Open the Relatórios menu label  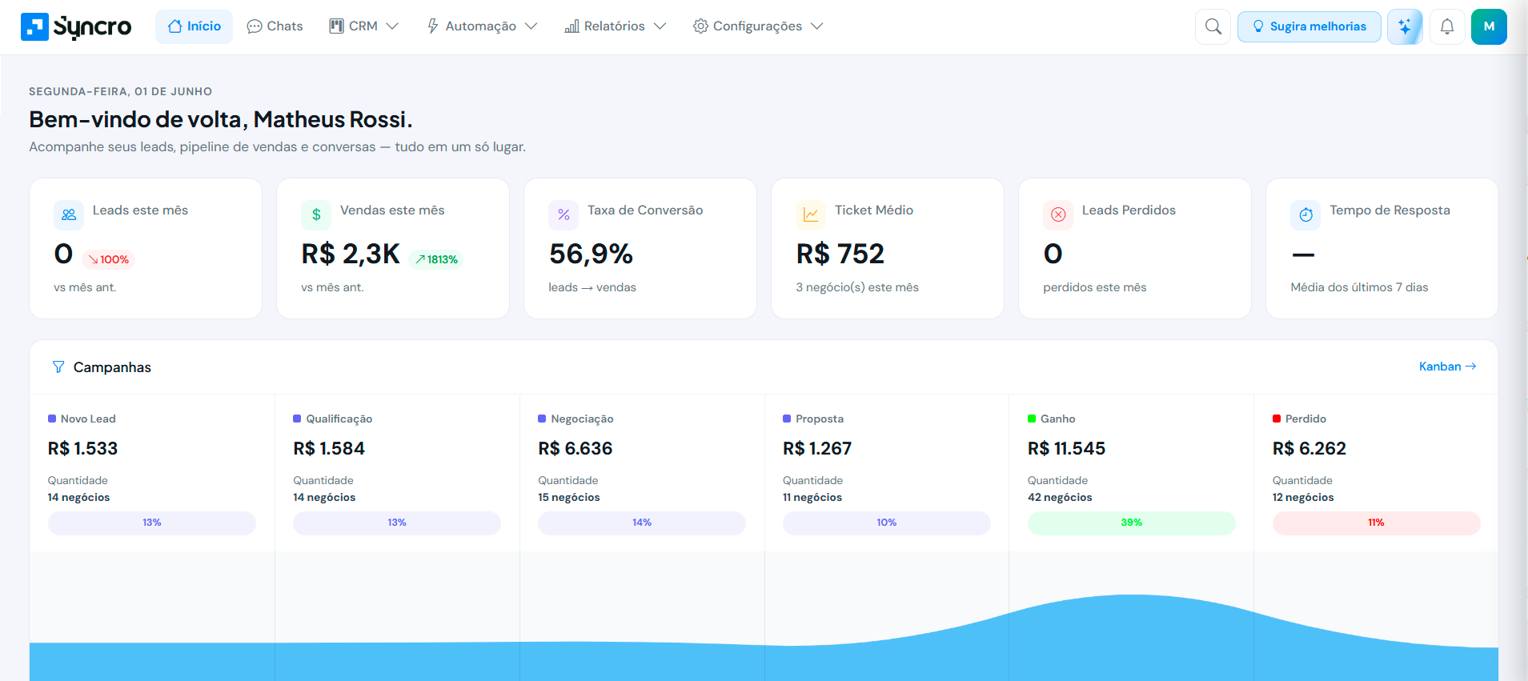coord(614,26)
